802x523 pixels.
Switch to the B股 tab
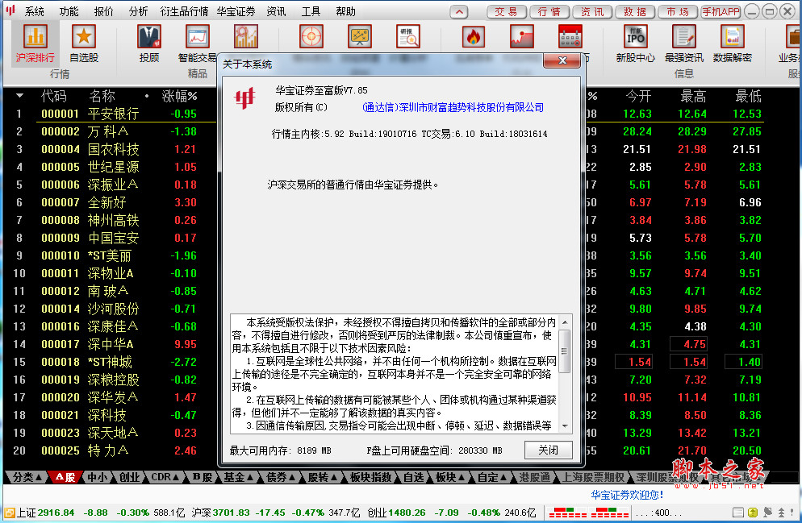coord(202,477)
